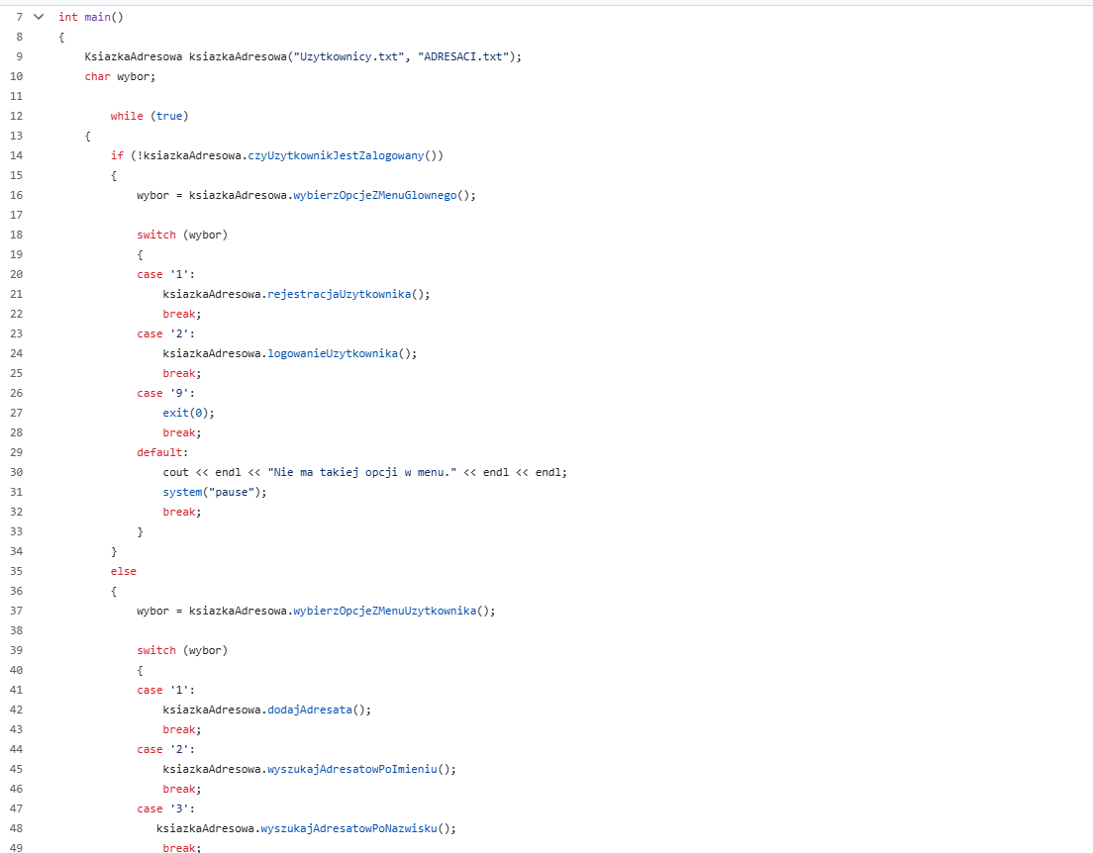Click the char wybor declaration
1093x853 pixels.
click(120, 76)
